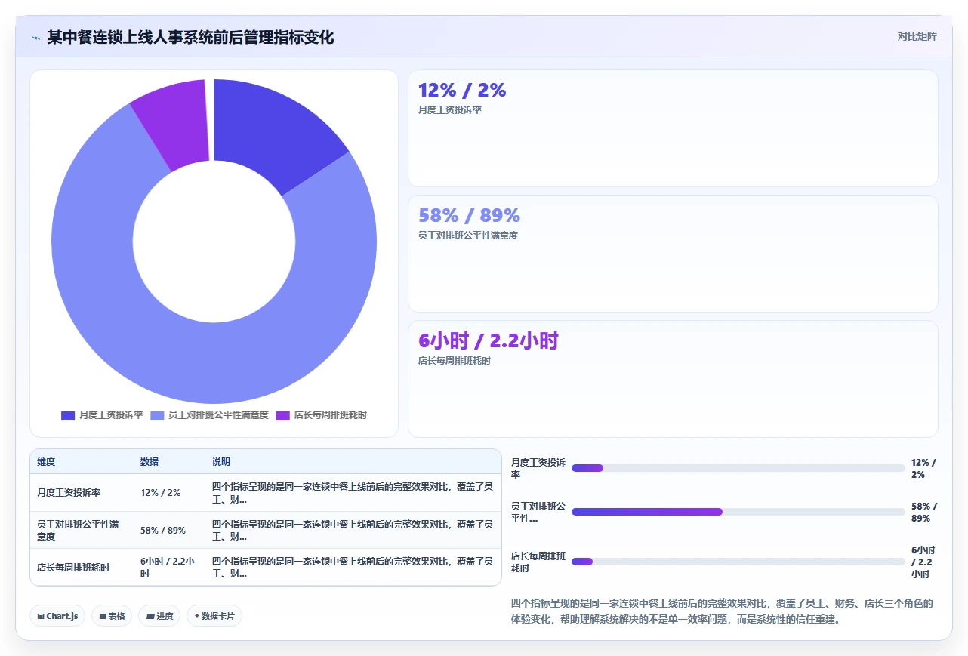Click progress bar for 店长每周排班耗时
This screenshot has width=968, height=656.
(x=738, y=562)
